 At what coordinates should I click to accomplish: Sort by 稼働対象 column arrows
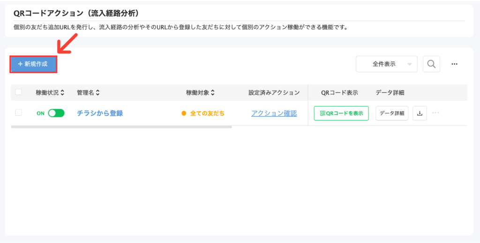click(x=213, y=93)
